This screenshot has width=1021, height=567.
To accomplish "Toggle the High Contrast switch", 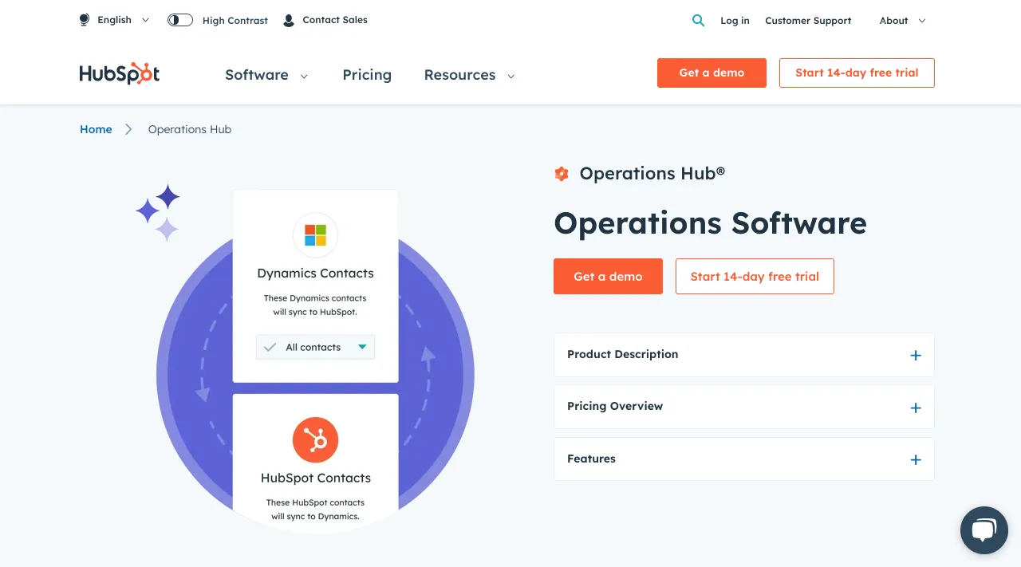I will pos(180,20).
